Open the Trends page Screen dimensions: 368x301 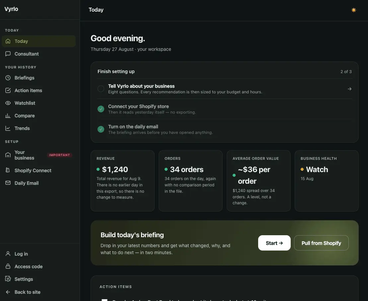click(39, 128)
